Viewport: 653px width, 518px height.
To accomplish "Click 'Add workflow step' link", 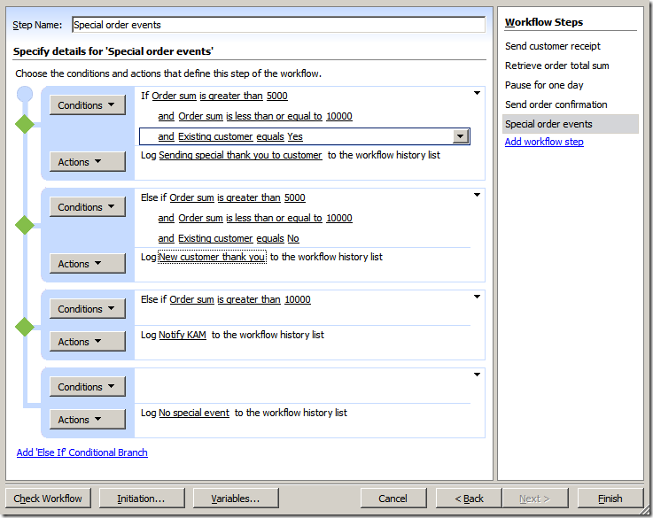I will coord(544,142).
